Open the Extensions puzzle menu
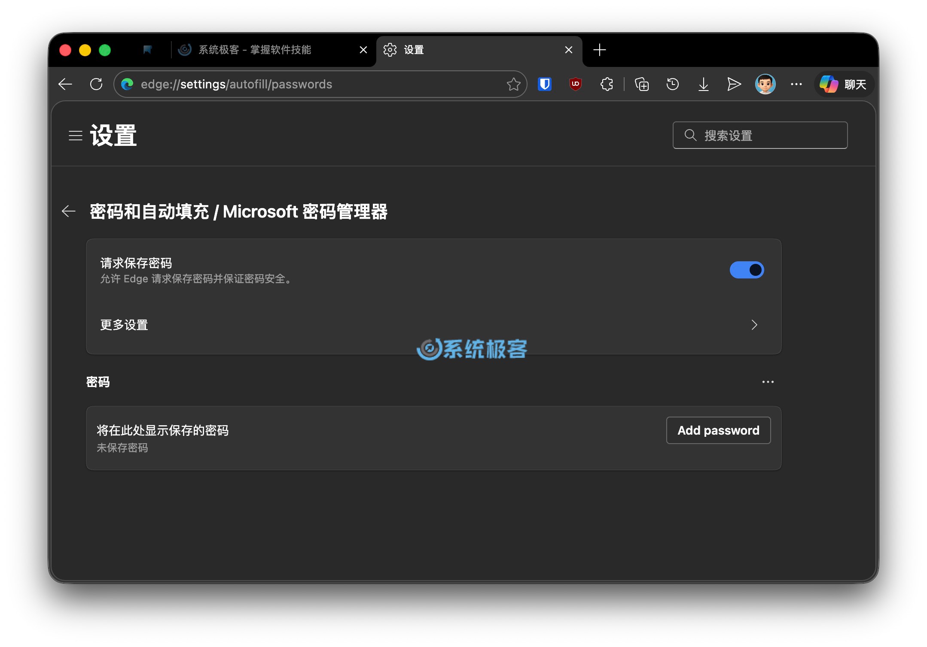 (606, 84)
